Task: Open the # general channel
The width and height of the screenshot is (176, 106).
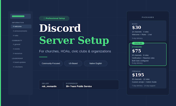Action: point(17,44)
